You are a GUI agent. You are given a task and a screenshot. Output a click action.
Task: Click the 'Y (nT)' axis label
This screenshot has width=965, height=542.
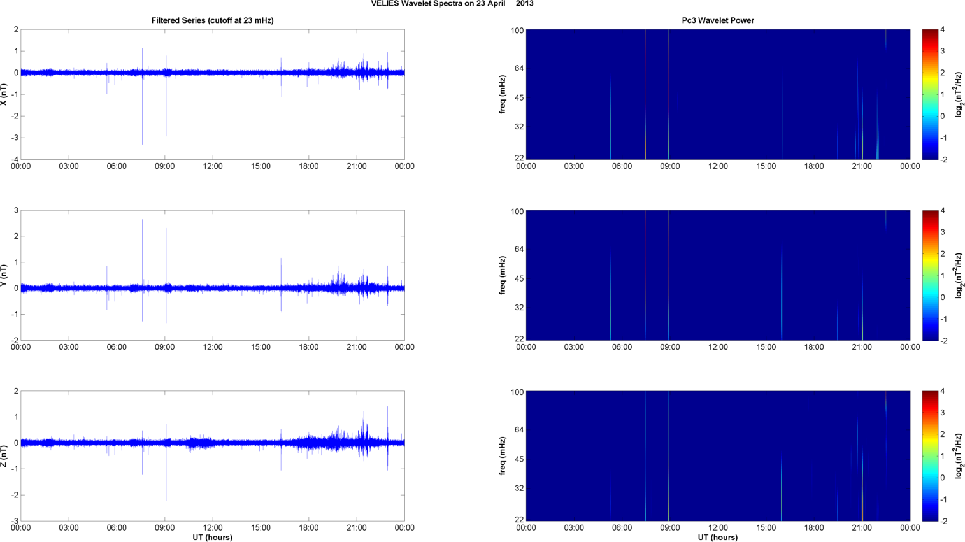point(4,275)
